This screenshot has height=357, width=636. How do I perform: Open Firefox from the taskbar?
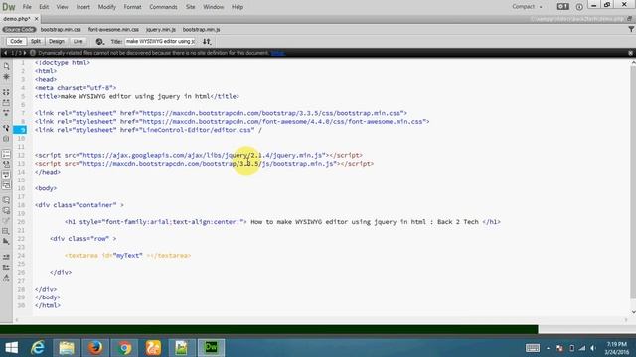(x=95, y=348)
